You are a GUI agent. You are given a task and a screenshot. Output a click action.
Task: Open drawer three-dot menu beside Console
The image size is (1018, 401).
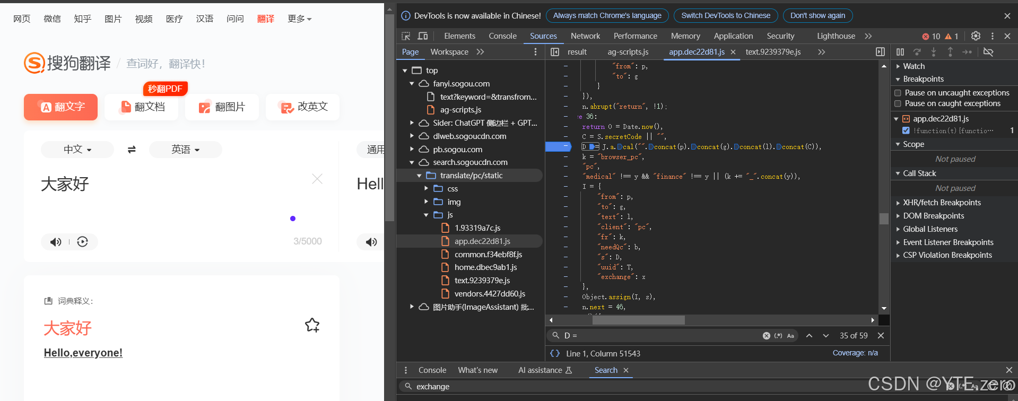406,370
